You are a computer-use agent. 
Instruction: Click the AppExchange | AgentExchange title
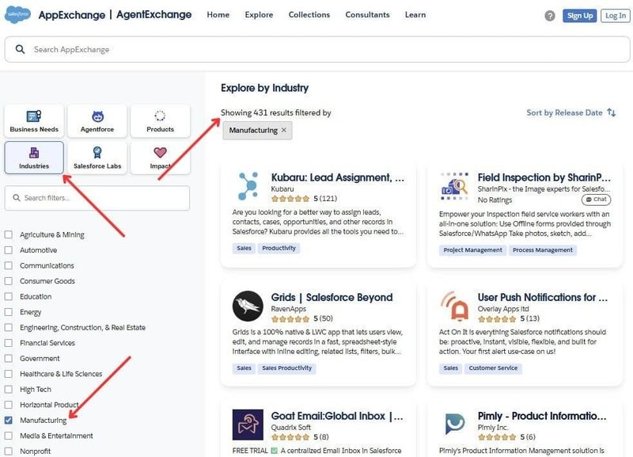point(115,15)
